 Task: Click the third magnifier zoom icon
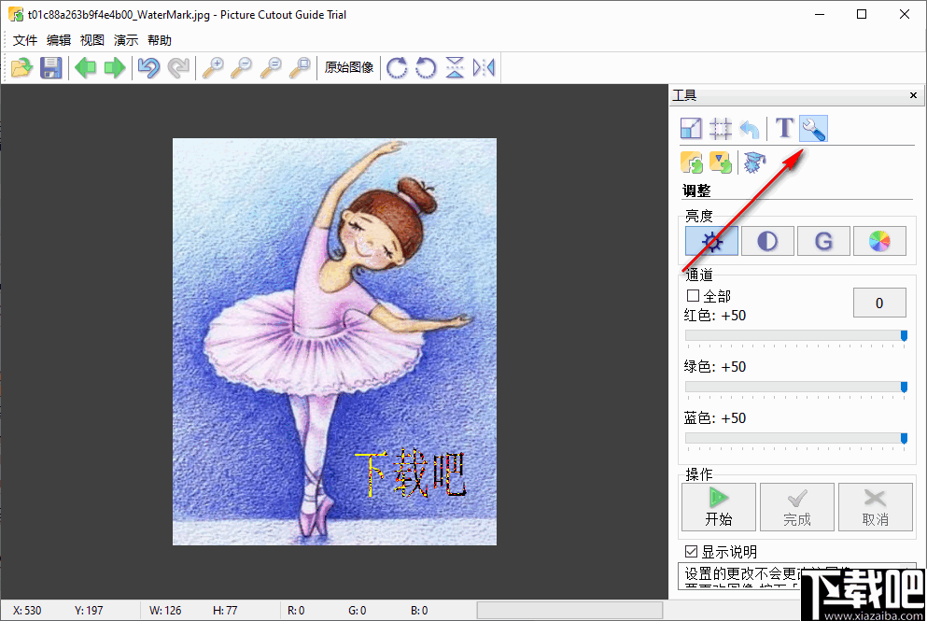pos(271,67)
